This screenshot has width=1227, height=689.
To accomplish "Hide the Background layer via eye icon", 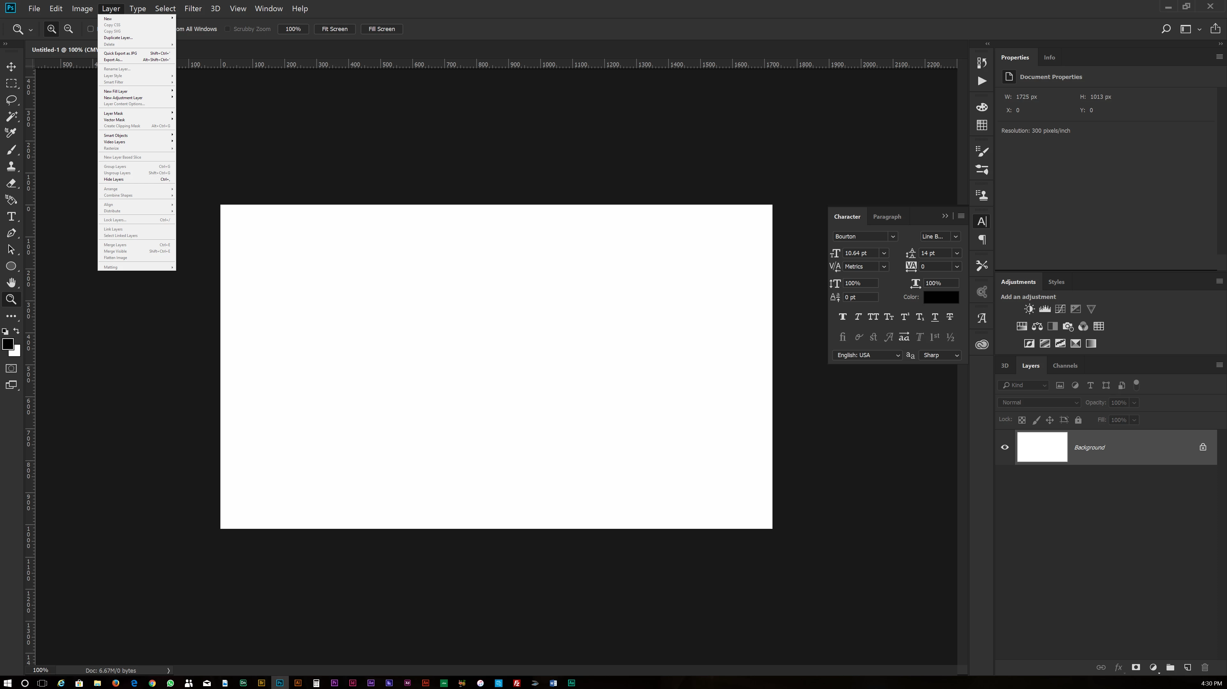I will [1005, 447].
